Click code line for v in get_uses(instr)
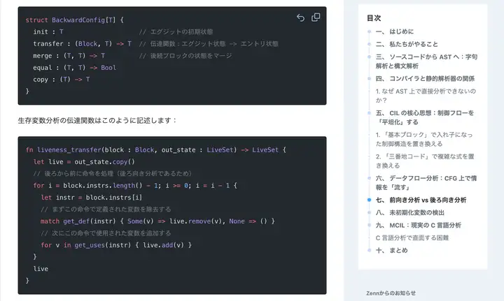This screenshot has height=301, width=504. (x=116, y=245)
